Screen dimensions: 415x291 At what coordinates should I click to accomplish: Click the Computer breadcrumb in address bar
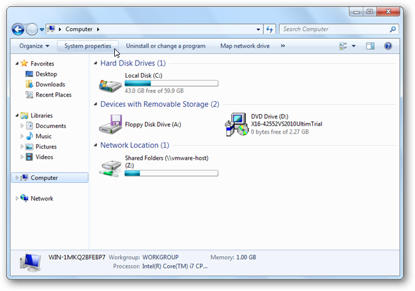tap(79, 29)
